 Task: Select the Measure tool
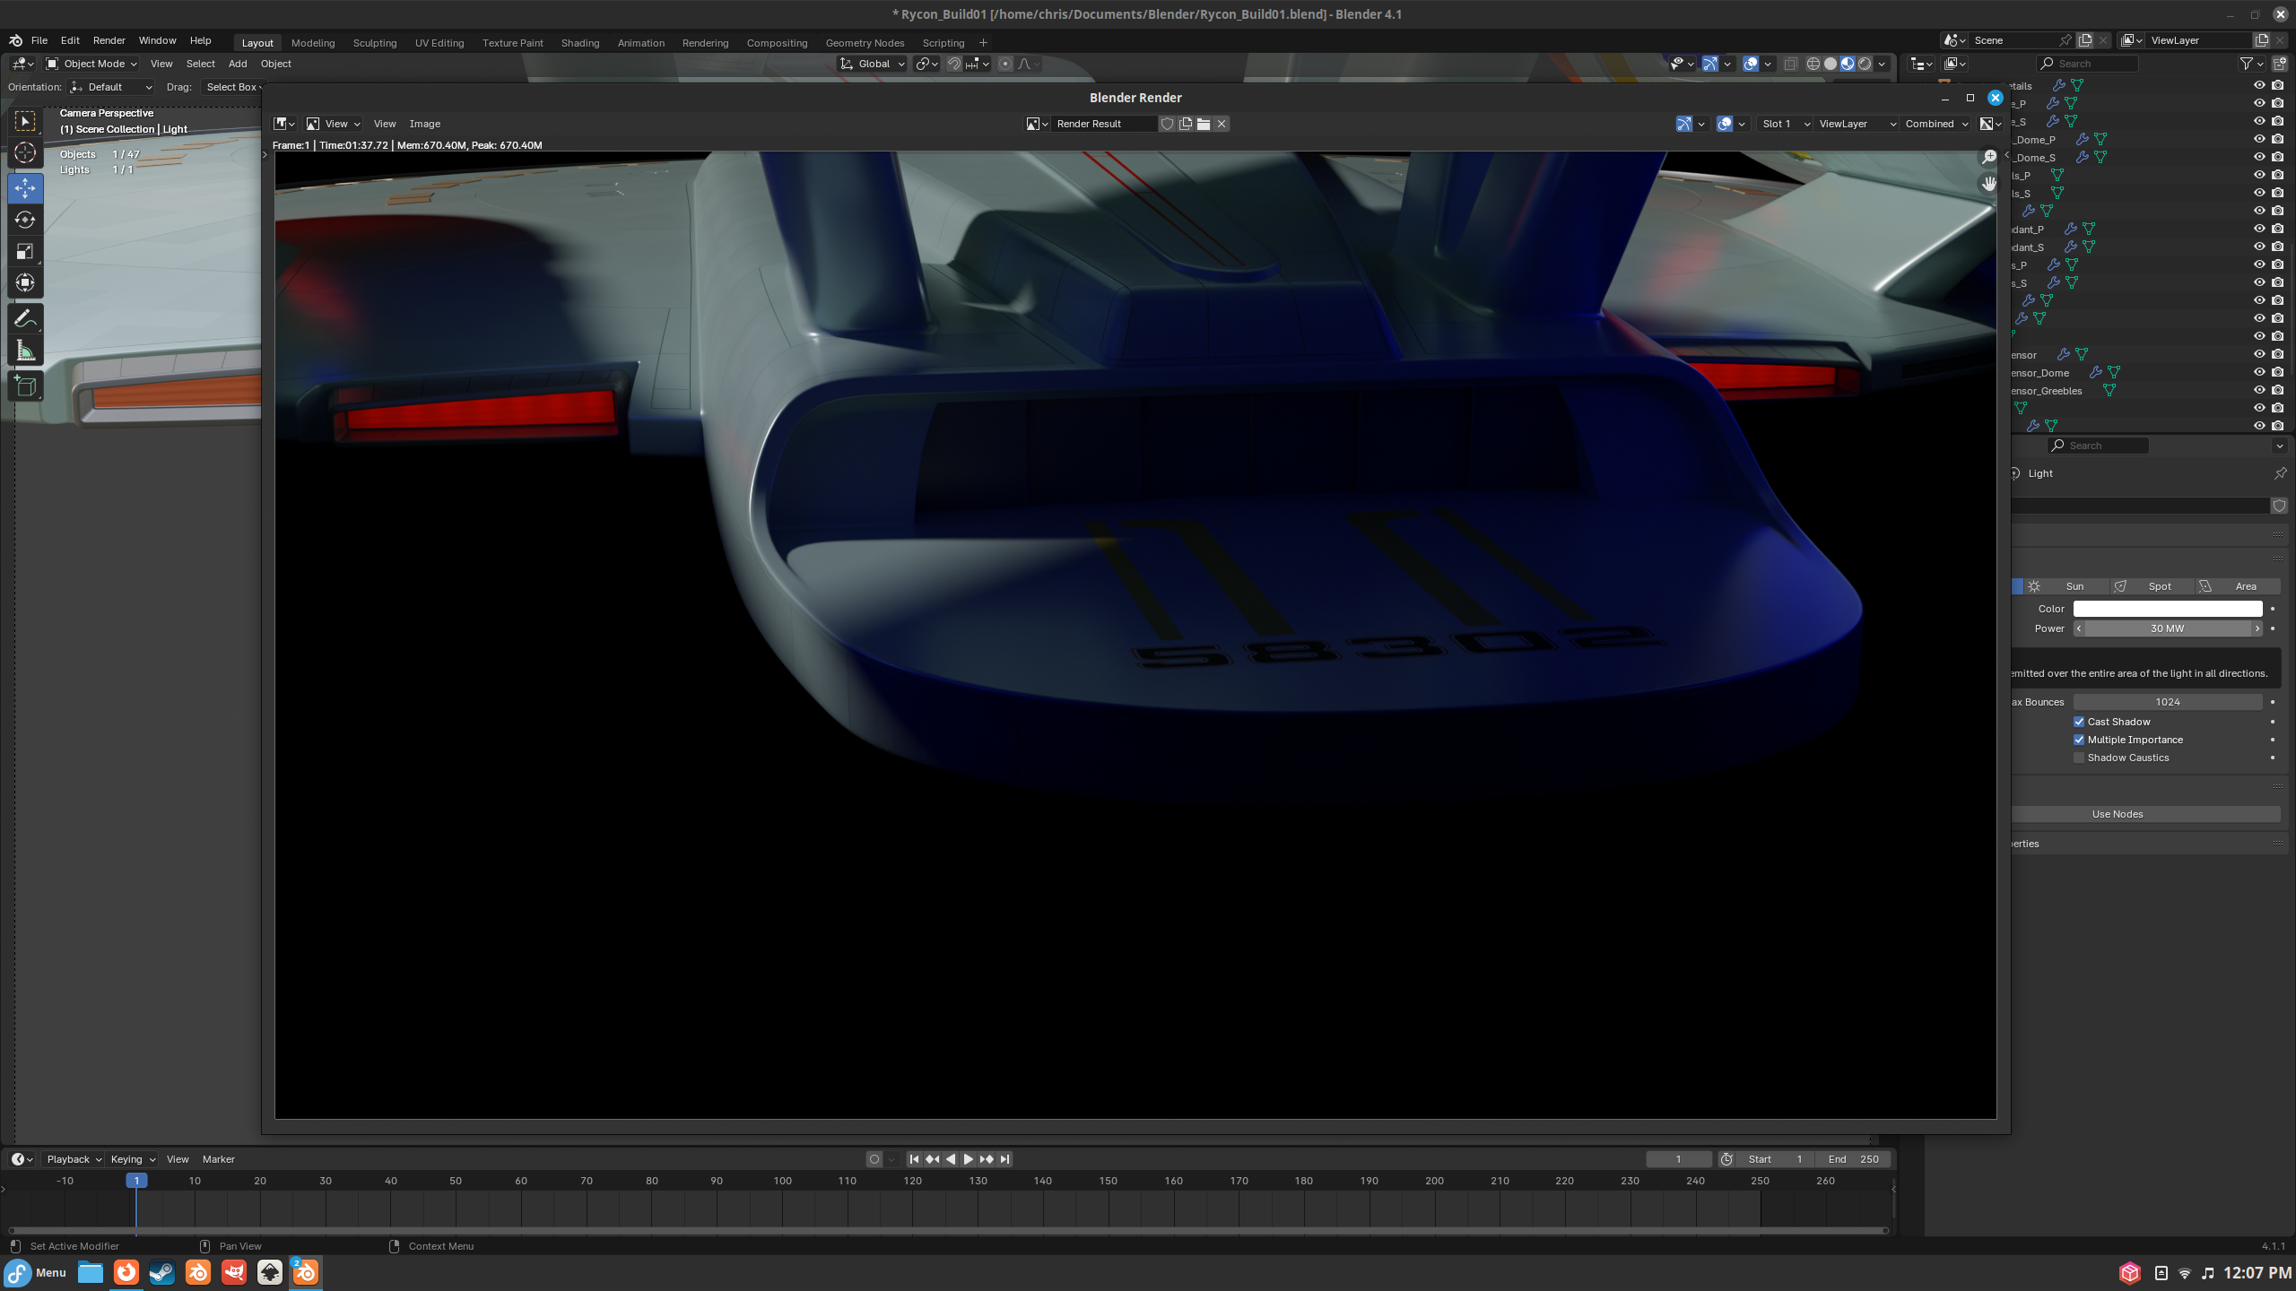pyautogui.click(x=25, y=351)
